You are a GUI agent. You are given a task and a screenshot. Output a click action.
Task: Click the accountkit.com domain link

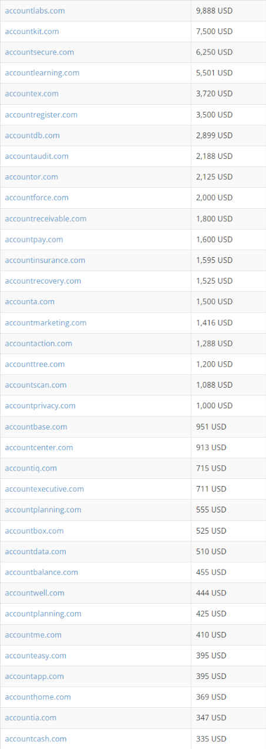tap(32, 31)
